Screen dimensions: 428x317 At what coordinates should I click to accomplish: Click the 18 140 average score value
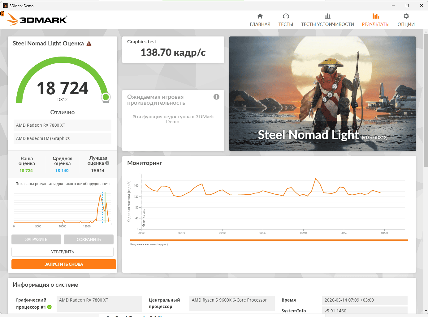[62, 171]
